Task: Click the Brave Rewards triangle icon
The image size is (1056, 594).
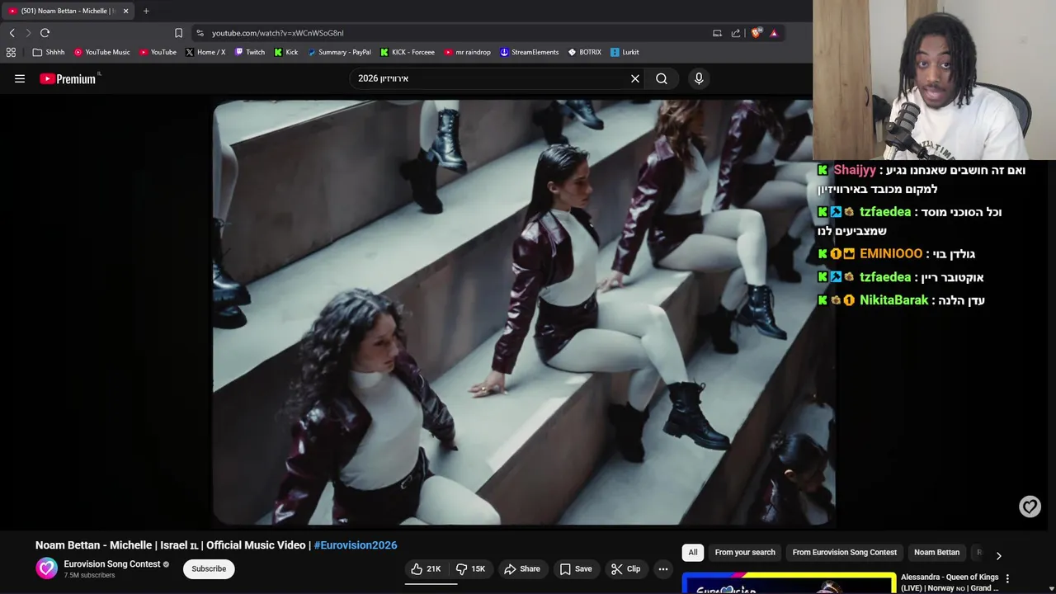Action: (x=774, y=33)
